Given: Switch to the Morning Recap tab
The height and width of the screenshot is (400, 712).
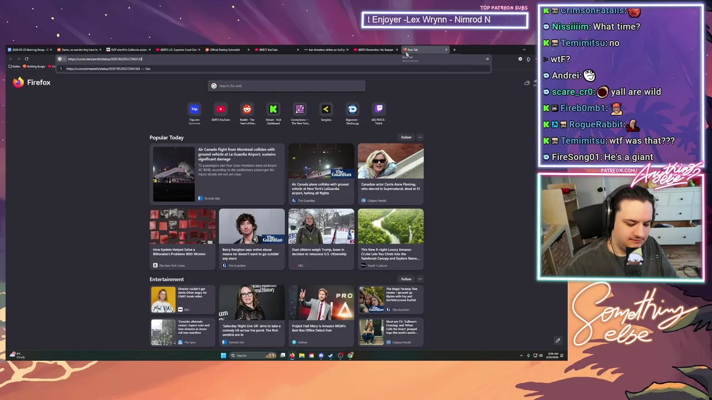Looking at the screenshot, I should point(29,50).
